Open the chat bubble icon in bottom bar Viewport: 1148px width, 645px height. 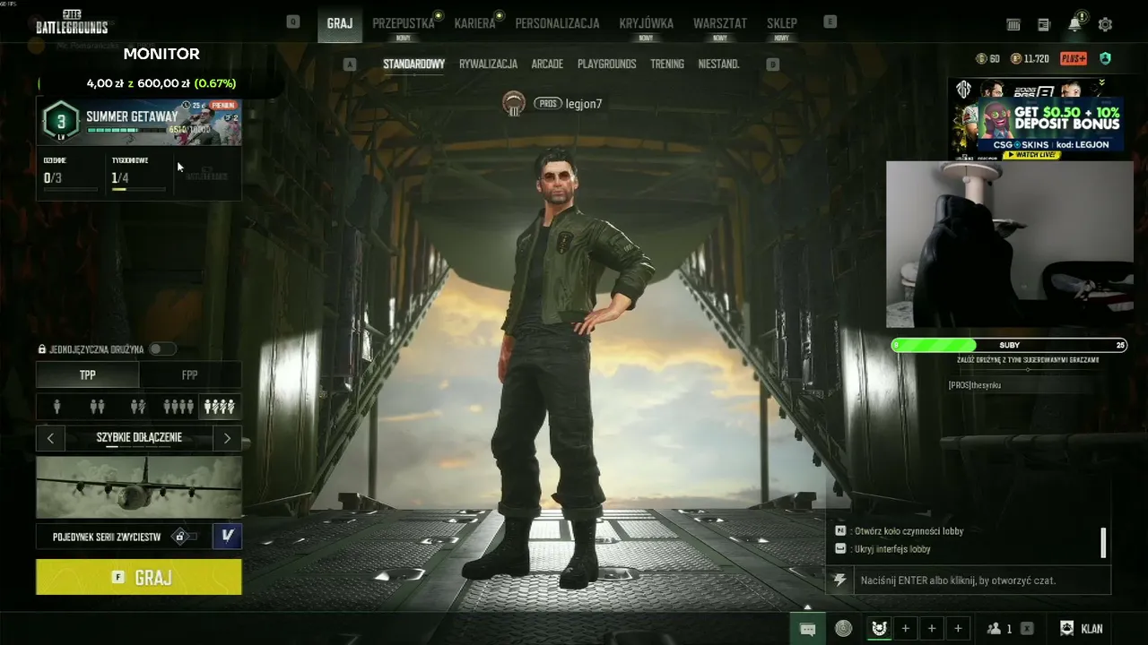[806, 628]
